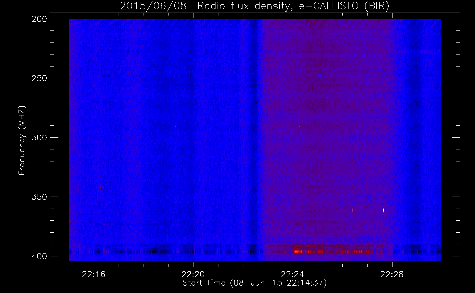
Task: Click the 'Start Time (08-Jun-15 22:14:37)' label
Action: [x=255, y=283]
